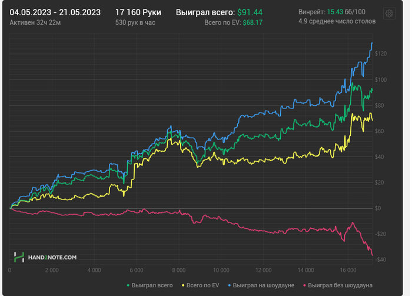Click the EV total value $68.17
Viewport: 412px width, 296px height.
(252, 22)
